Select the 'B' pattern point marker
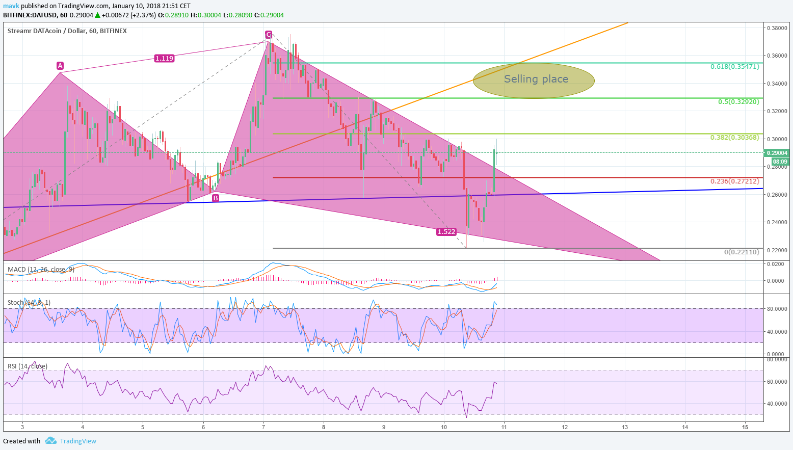793x450 pixels. coord(216,198)
